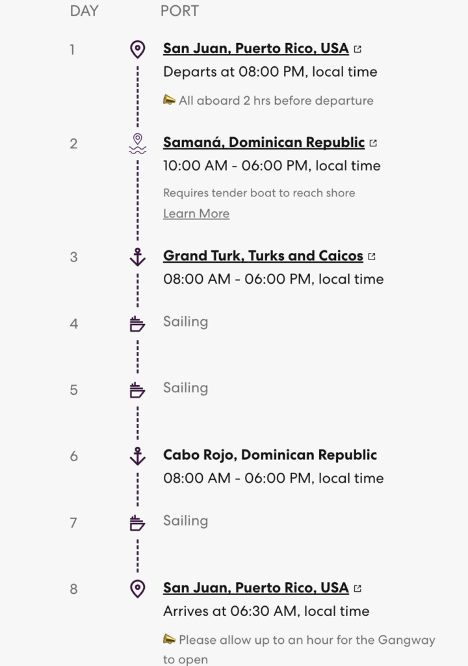Click external link icon beside Day 1 San Juan
This screenshot has height=666, width=468.
pyautogui.click(x=357, y=49)
